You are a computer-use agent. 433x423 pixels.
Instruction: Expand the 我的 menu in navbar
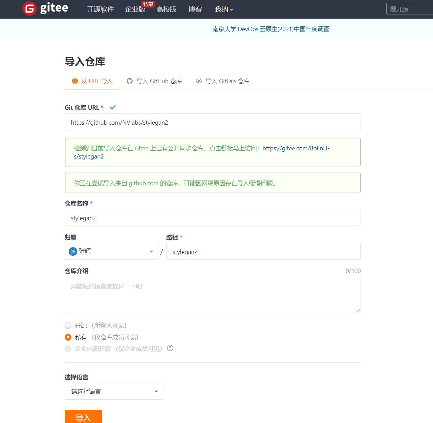click(x=224, y=9)
